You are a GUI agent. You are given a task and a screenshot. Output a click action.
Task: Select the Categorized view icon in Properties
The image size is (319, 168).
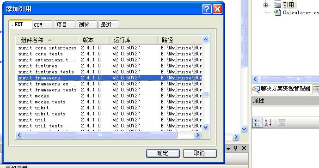pos(258,123)
